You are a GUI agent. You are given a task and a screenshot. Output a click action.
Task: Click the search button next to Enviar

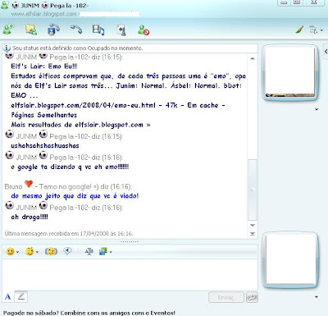(x=252, y=297)
